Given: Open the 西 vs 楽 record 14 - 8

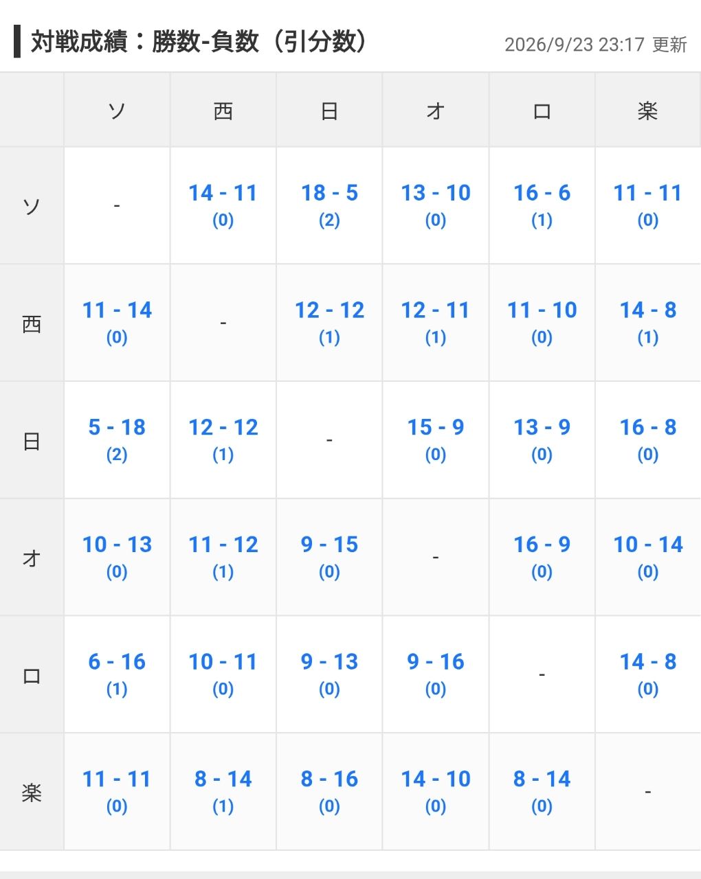Looking at the screenshot, I should click(647, 322).
